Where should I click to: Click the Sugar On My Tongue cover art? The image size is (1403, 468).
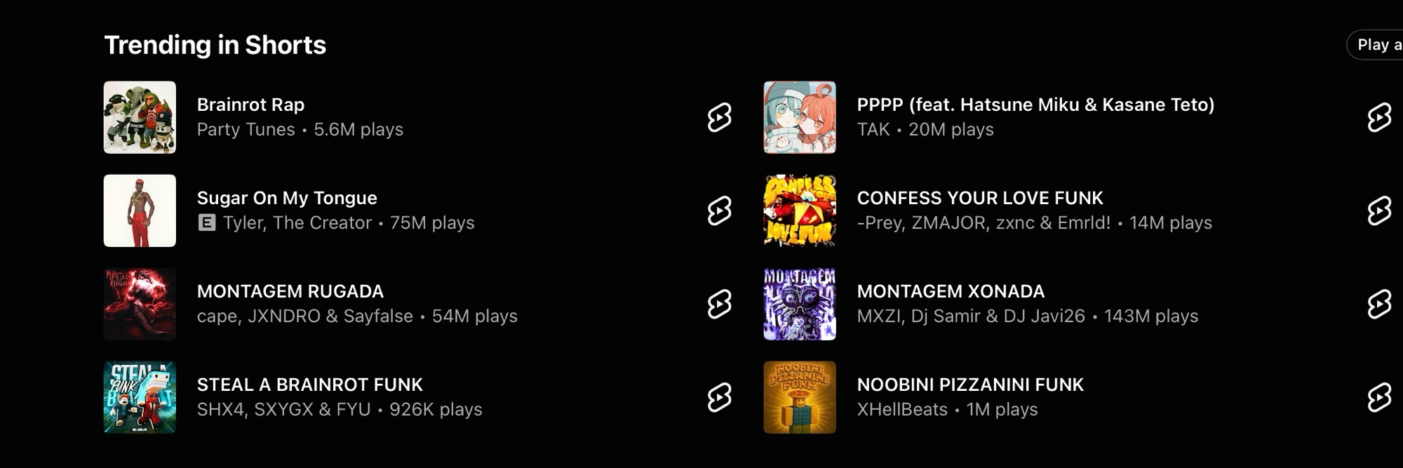(x=140, y=210)
